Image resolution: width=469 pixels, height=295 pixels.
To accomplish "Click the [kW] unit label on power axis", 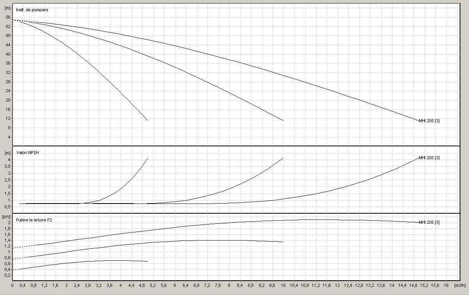I will coord(7,216).
